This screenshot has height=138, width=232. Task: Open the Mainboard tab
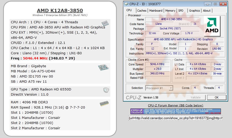pyautogui.click(x=156, y=11)
